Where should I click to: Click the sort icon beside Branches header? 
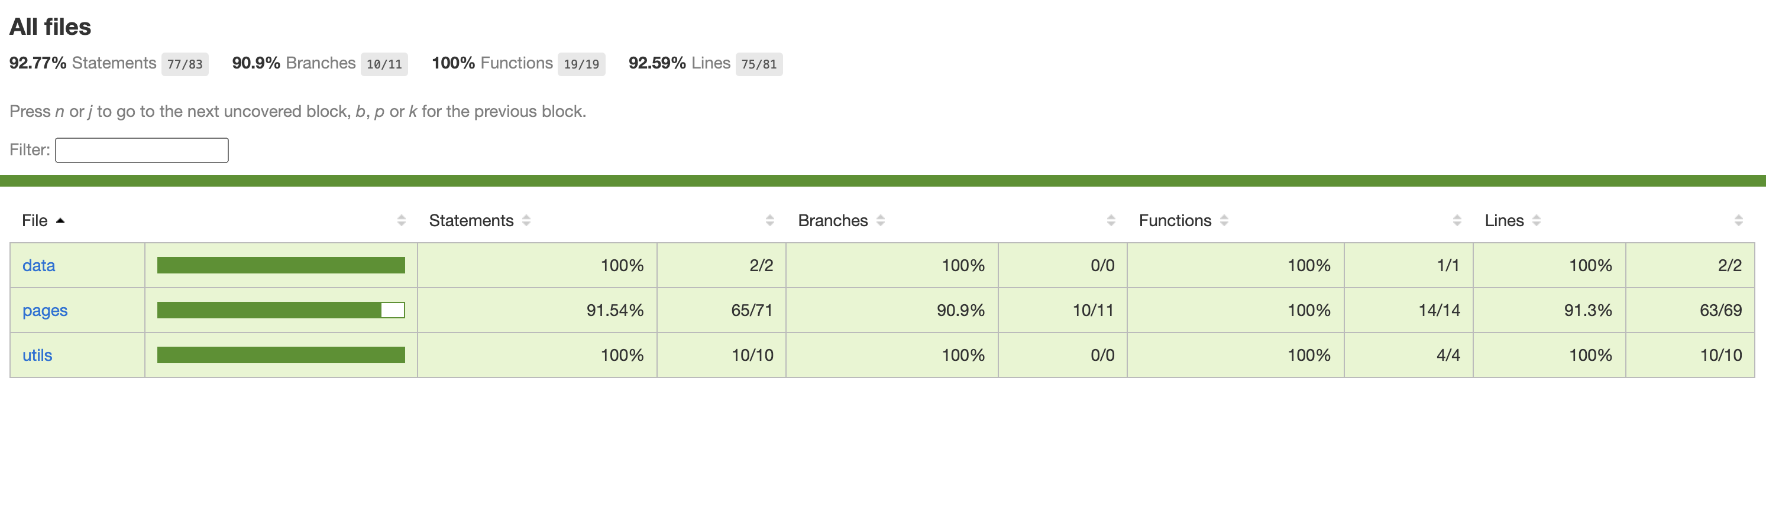[883, 220]
